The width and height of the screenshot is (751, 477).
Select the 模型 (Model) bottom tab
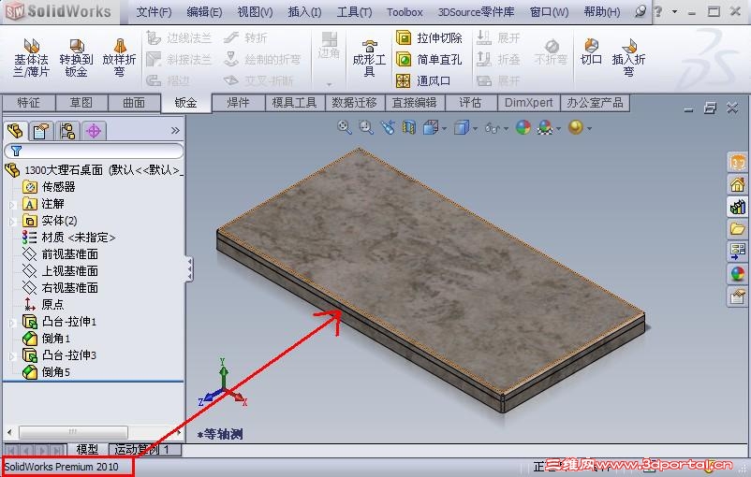(87, 450)
